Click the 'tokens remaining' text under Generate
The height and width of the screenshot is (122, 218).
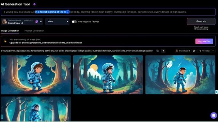click(201, 29)
